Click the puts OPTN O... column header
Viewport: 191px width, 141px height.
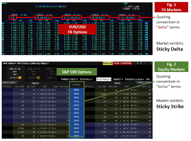90,87
